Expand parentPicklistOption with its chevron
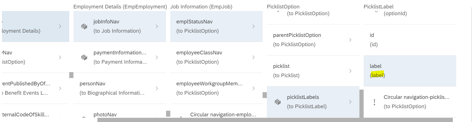Image resolution: width=472 pixels, height=122 pixels. coord(350,40)
